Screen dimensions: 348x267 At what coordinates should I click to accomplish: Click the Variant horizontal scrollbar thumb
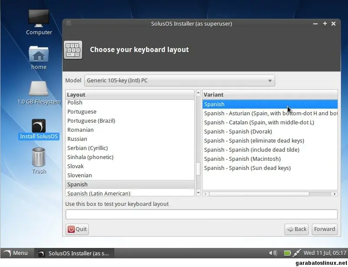tap(259, 194)
